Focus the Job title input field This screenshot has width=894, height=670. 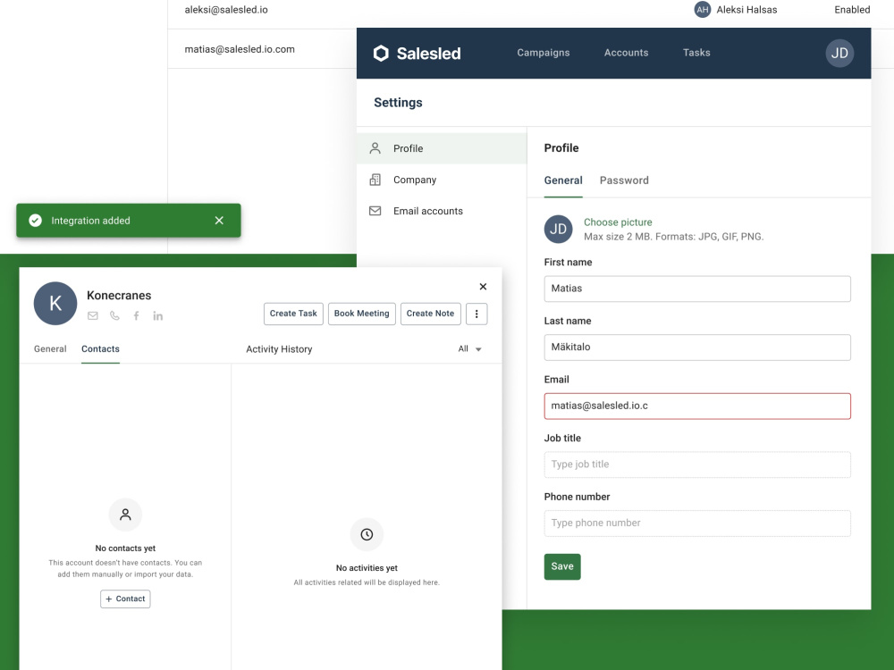click(697, 465)
